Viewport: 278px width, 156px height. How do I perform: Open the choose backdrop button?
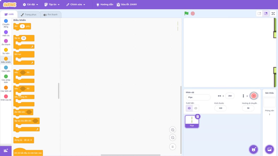269,149
